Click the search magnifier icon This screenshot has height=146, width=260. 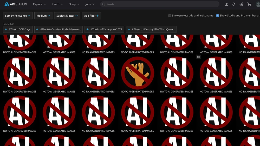coord(103,4)
